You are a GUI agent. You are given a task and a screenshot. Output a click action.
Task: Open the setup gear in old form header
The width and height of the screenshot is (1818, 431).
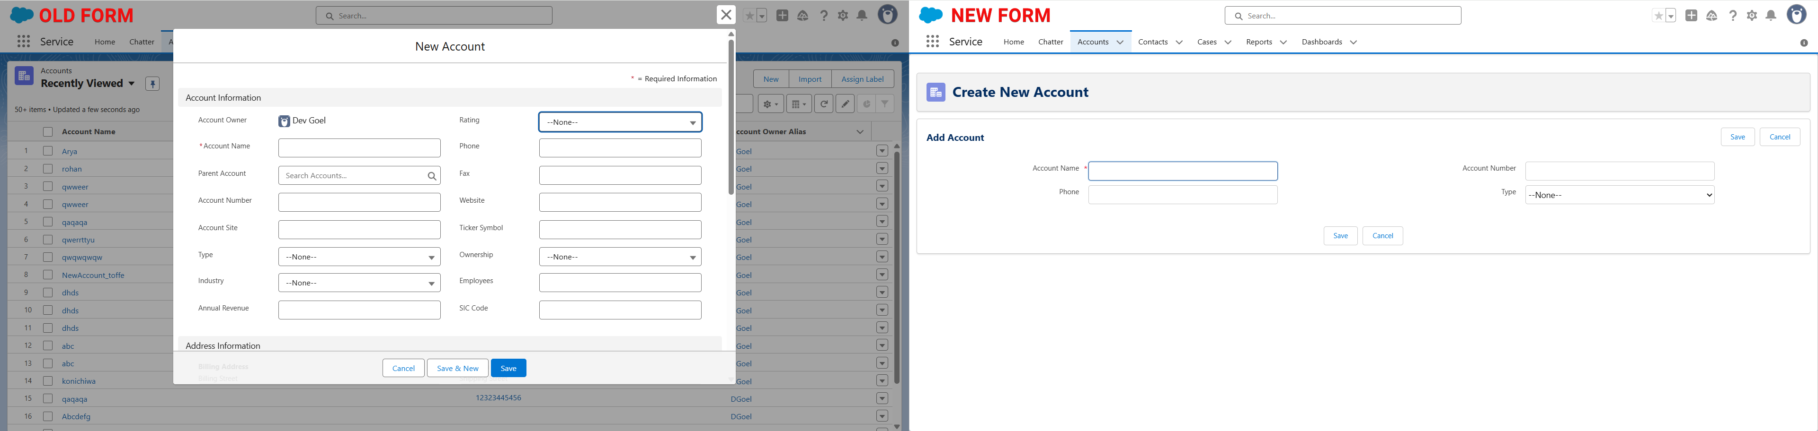click(x=843, y=16)
